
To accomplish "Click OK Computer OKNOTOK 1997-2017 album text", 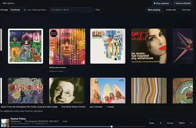I will click(42, 121).
